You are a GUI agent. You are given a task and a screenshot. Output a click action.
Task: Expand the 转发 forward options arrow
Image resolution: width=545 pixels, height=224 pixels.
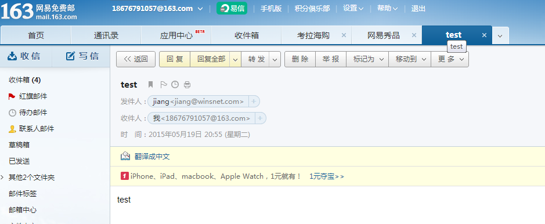[275, 59]
